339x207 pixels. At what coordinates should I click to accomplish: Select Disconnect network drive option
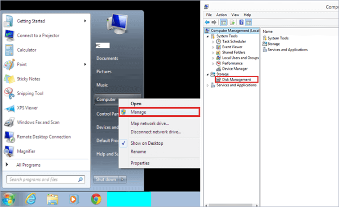tap(159, 132)
